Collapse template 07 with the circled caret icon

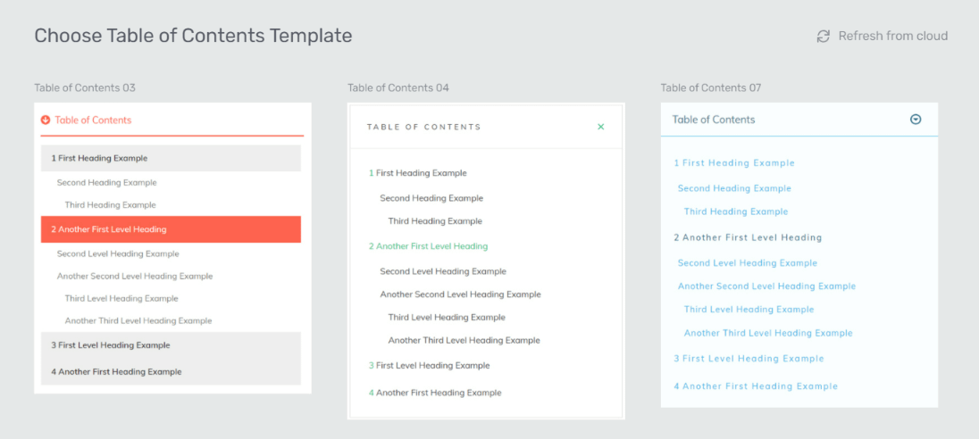916,120
